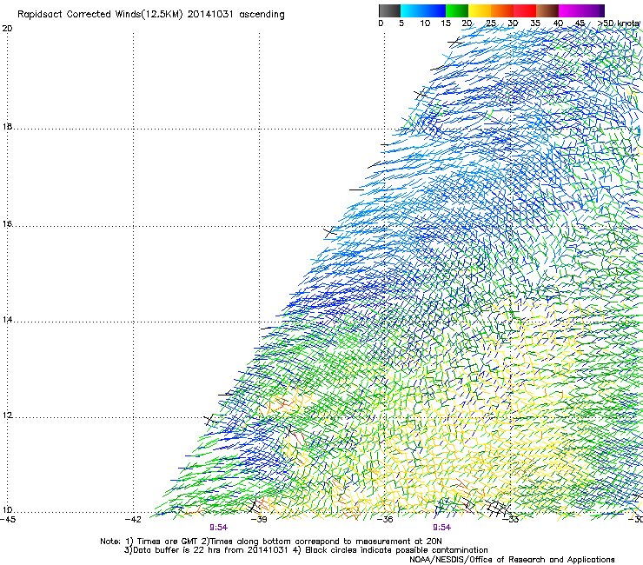
Task: Click the '>50 knots' legend label
Action: pos(619,23)
